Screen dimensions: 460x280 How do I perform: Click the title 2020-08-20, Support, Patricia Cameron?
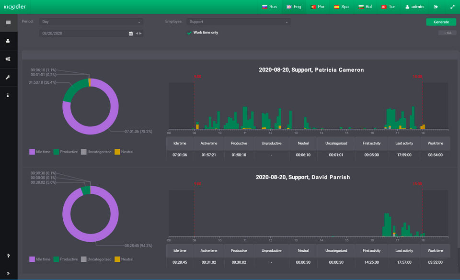pos(311,70)
